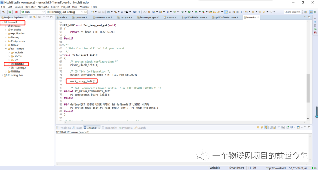Switch to main.c editor tab
The width and height of the screenshot is (318, 170).
click(62, 18)
